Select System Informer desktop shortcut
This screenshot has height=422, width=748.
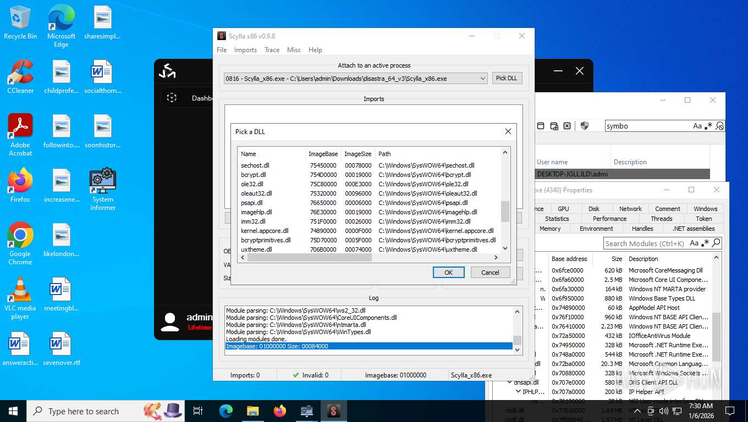click(x=103, y=190)
